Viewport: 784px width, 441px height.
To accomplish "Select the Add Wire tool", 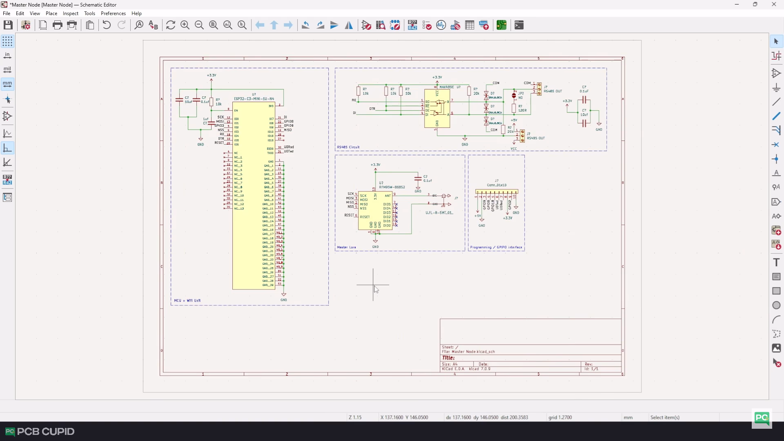I will 776,102.
